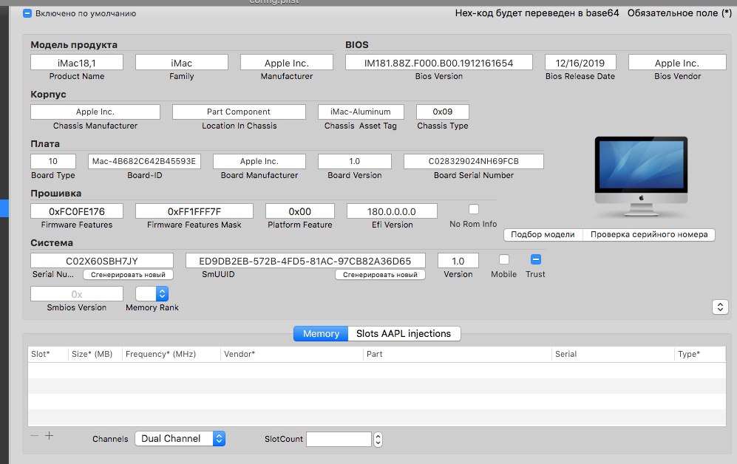
Task: Toggle the 'Включено по умолчанию' checkbox
Action: coord(27,13)
